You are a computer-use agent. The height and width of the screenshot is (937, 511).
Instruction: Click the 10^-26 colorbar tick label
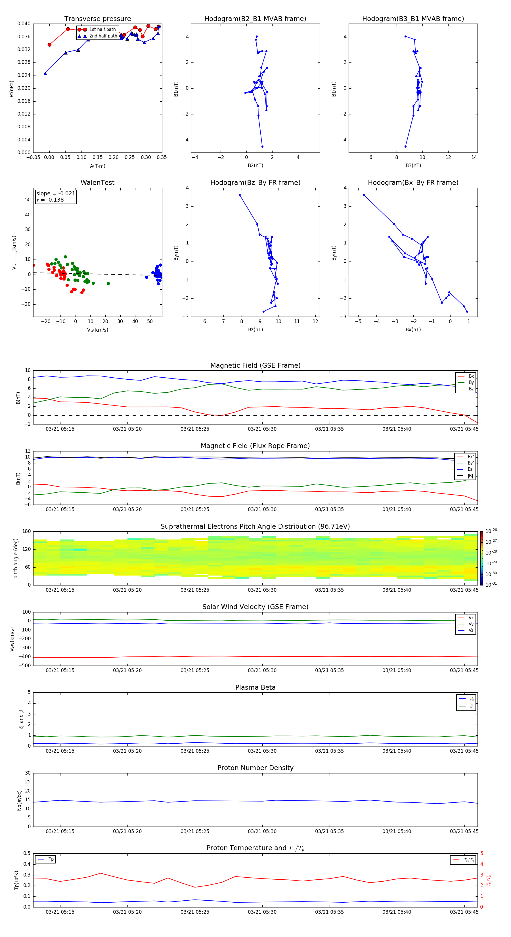(491, 531)
